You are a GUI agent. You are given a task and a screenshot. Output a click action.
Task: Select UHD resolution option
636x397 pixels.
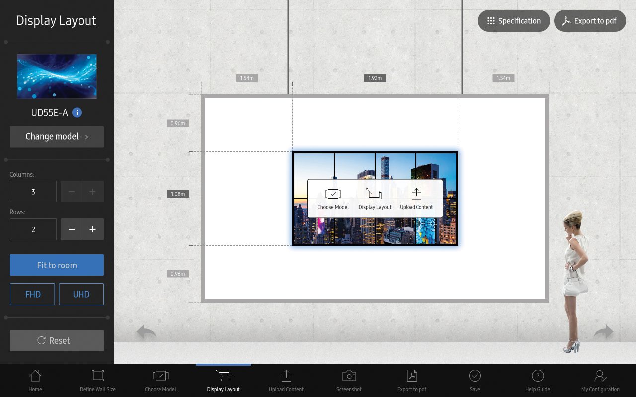click(x=81, y=294)
